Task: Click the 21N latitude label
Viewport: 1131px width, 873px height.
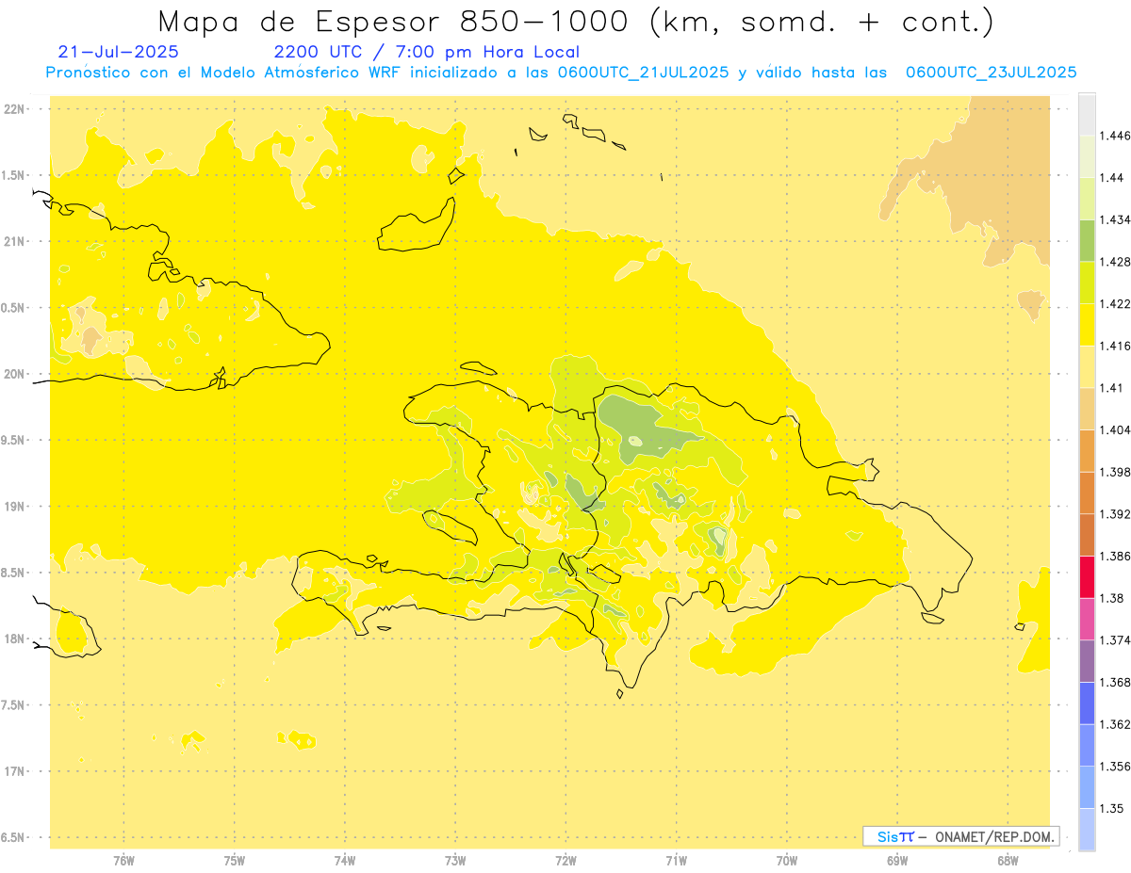Action: point(14,242)
